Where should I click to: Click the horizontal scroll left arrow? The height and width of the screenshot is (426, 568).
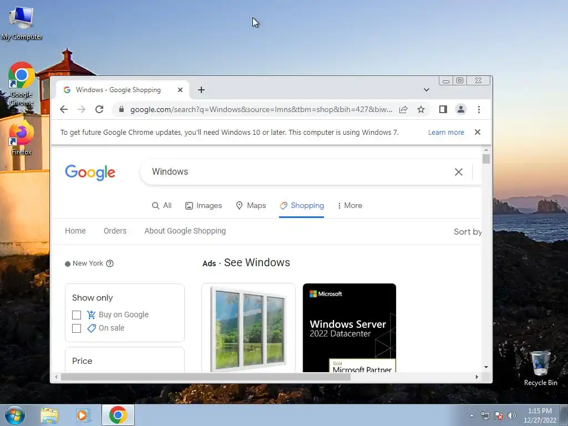(x=56, y=377)
